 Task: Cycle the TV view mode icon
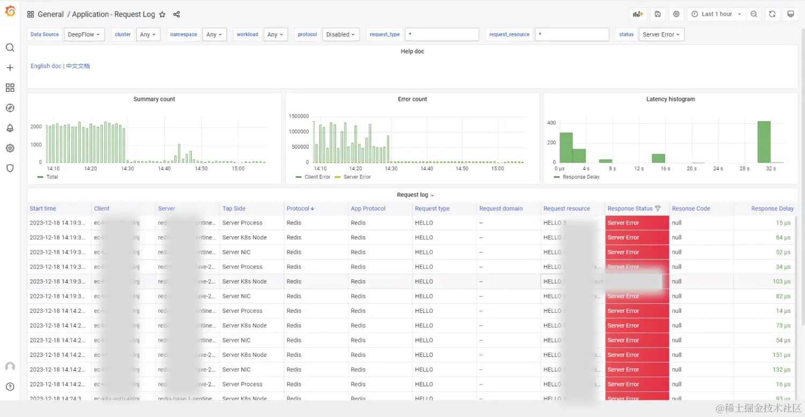pyautogui.click(x=791, y=14)
